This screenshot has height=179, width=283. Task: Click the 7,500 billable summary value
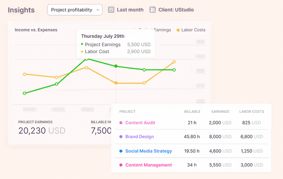(101, 131)
